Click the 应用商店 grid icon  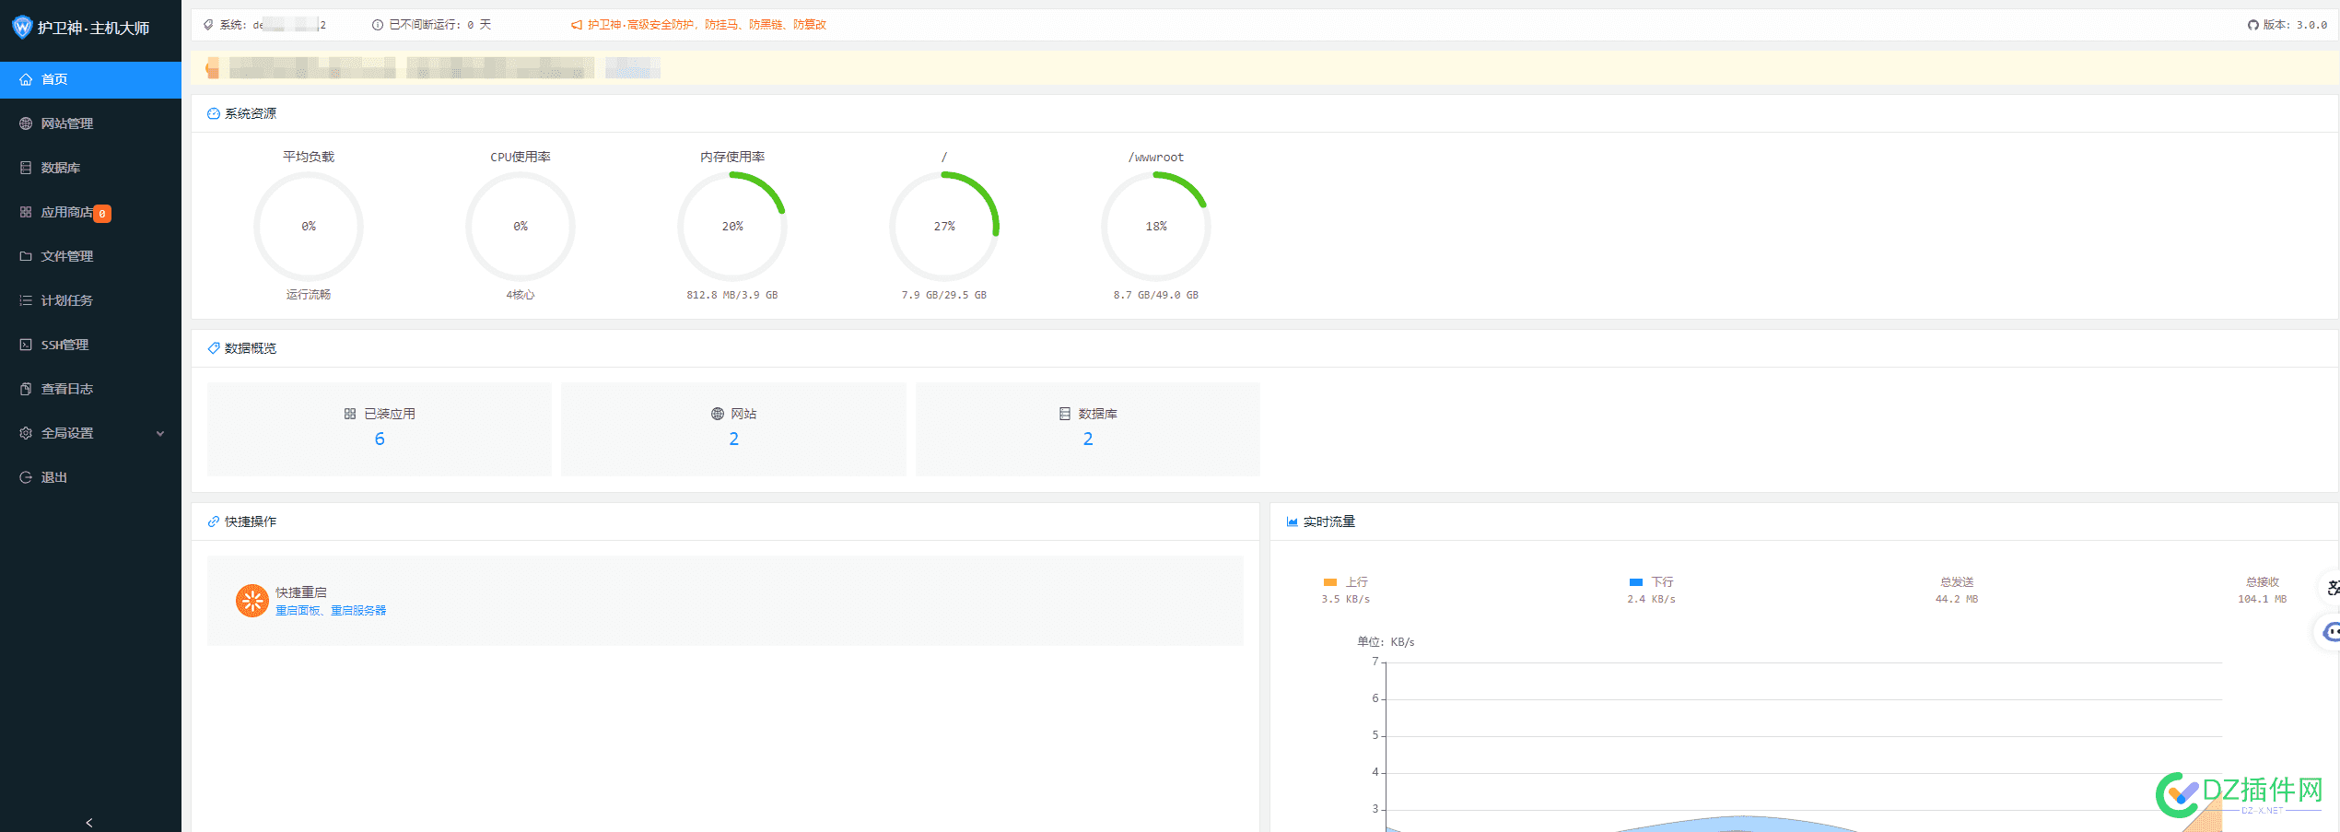(x=26, y=212)
